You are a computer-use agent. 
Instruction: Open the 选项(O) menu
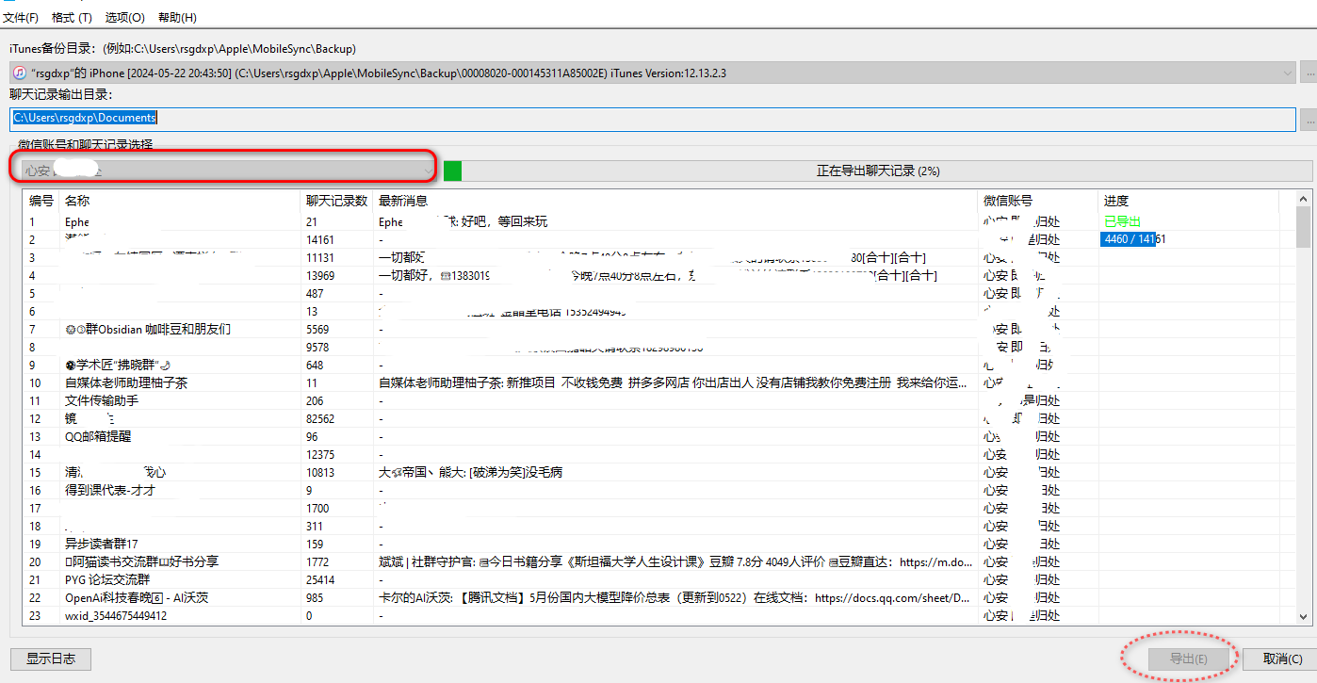(x=124, y=18)
